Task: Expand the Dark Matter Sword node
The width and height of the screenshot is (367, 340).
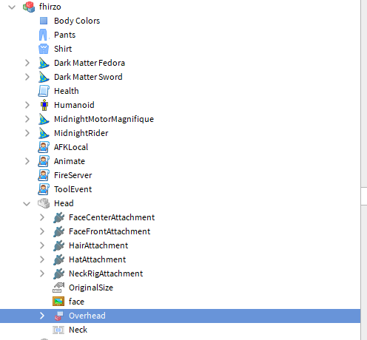Action: pyautogui.click(x=27, y=77)
